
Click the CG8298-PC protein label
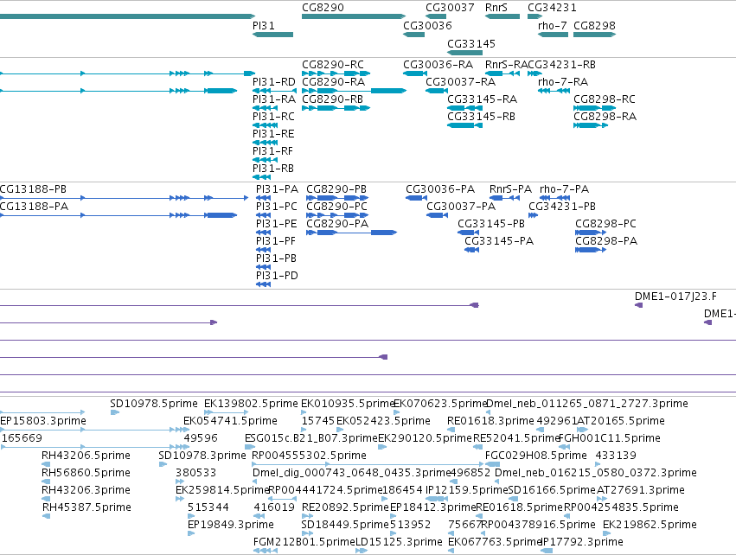606,224
